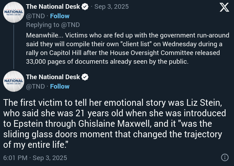234x166 pixels.
Task: Click the verified badge on the main tweet
Action: tap(85, 77)
